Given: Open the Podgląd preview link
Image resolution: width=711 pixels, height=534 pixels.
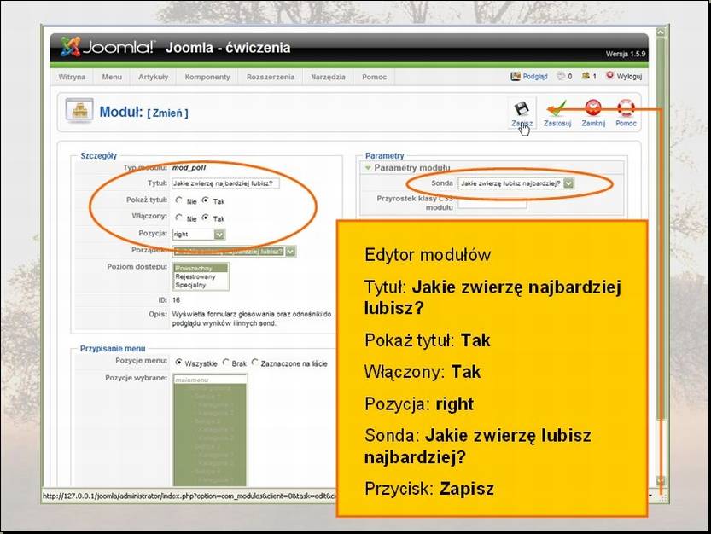Looking at the screenshot, I should tap(529, 76).
